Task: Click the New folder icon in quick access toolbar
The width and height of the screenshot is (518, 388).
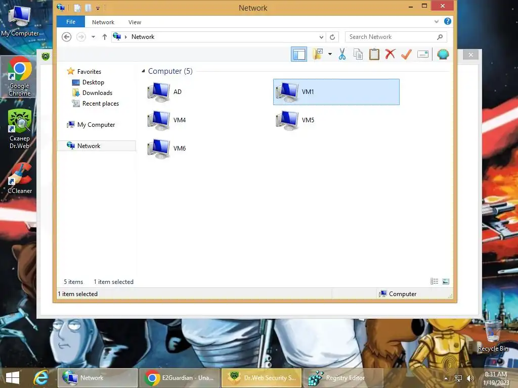Action: (x=88, y=8)
